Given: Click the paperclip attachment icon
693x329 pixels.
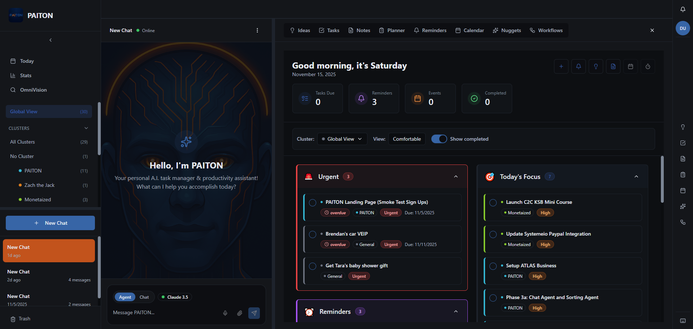Looking at the screenshot, I should click(240, 313).
